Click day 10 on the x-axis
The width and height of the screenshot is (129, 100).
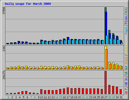coord(42,97)
